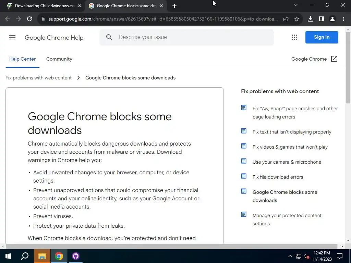
Task: Click the search magnifier icon
Action: [109, 37]
